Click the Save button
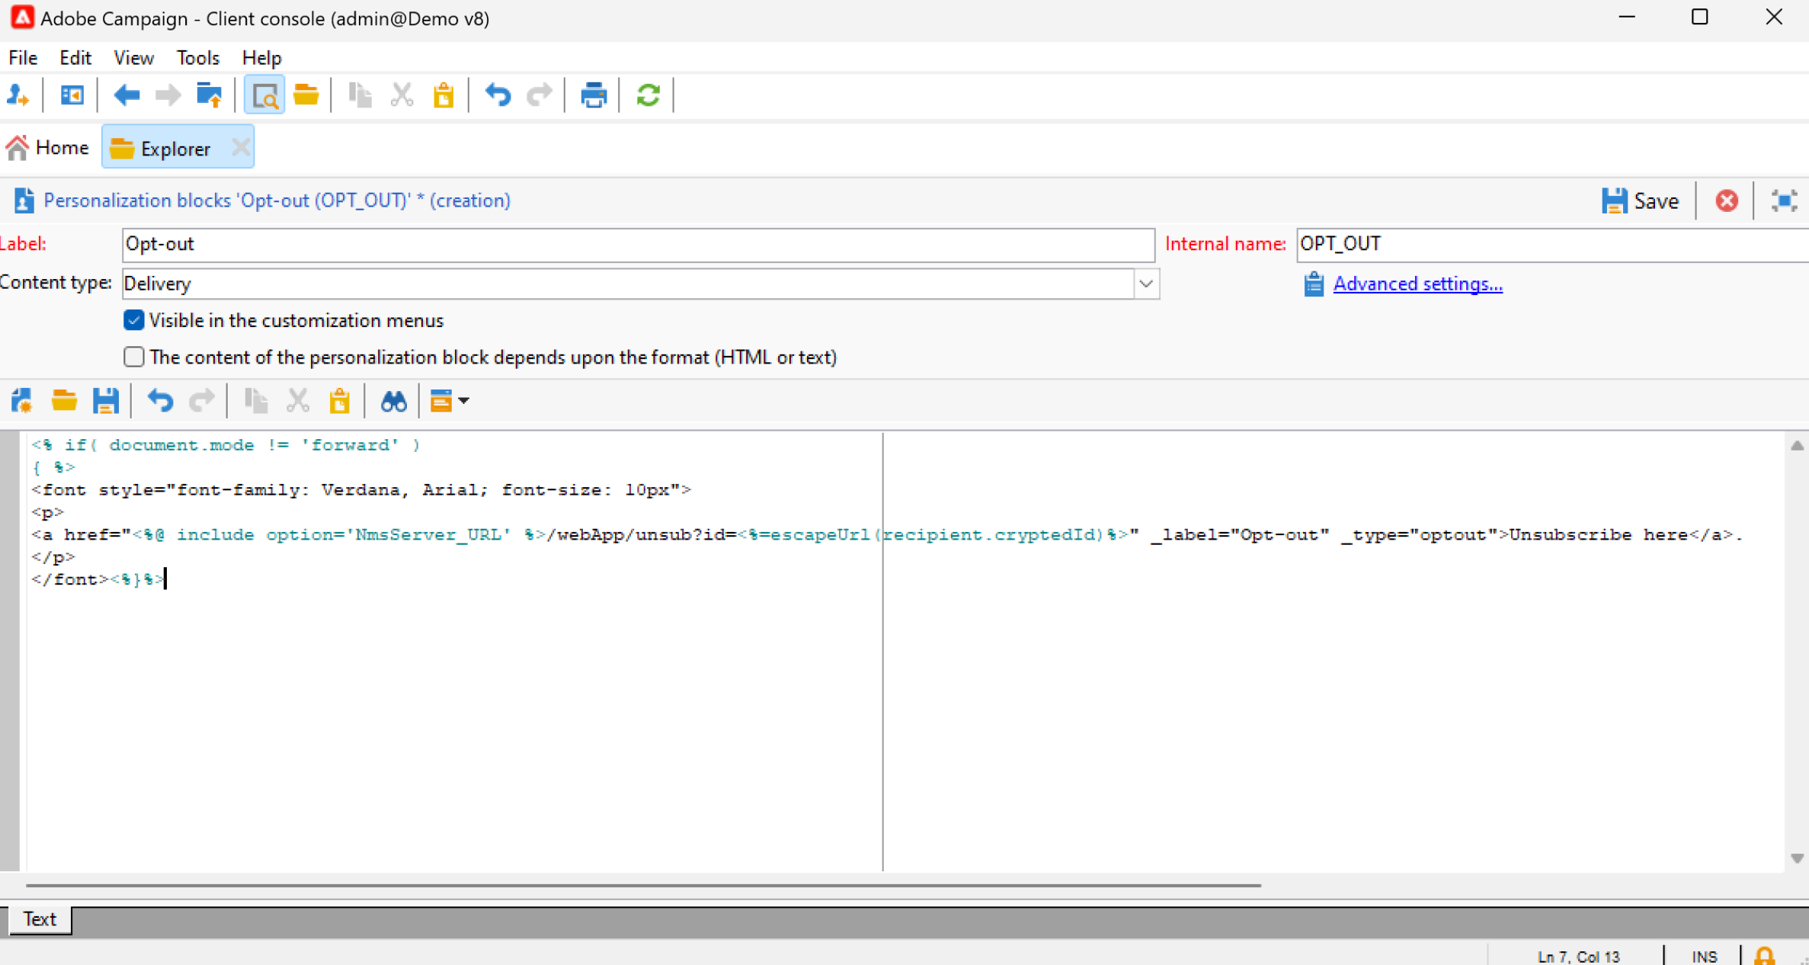Screen dimensions: 1809x965 pos(1641,200)
